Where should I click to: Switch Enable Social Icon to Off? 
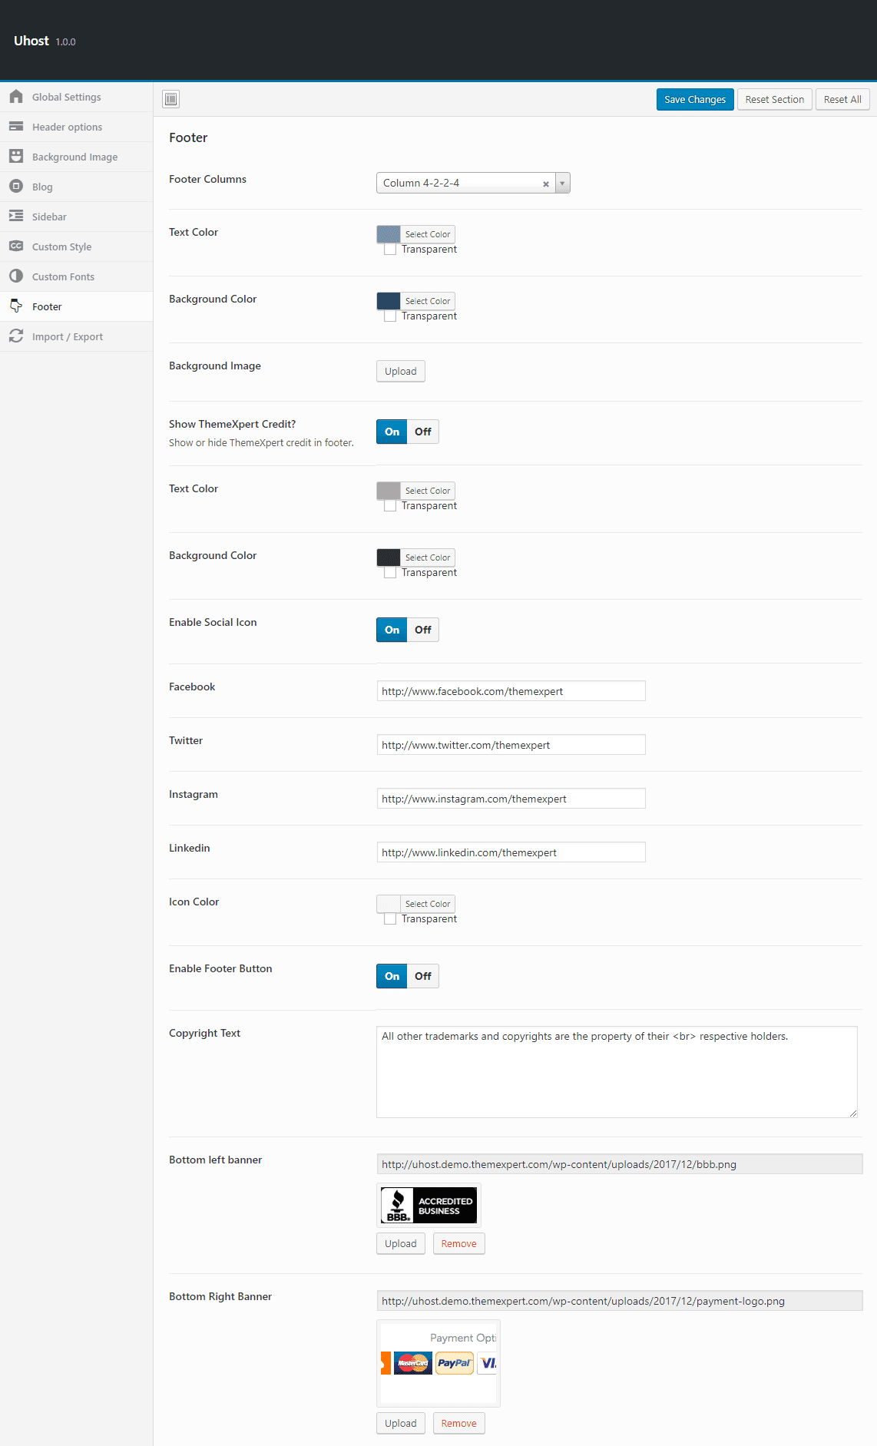(423, 630)
